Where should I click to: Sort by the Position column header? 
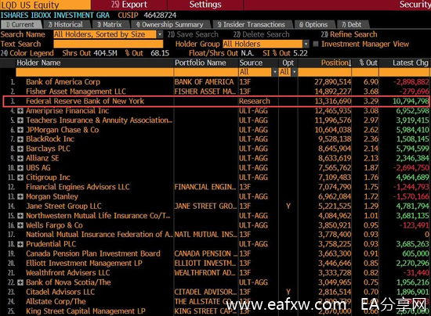[x=336, y=63]
